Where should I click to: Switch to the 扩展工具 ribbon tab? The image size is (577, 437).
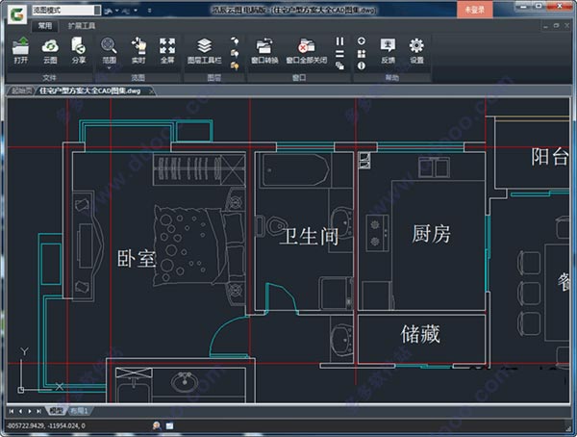pyautogui.click(x=82, y=25)
